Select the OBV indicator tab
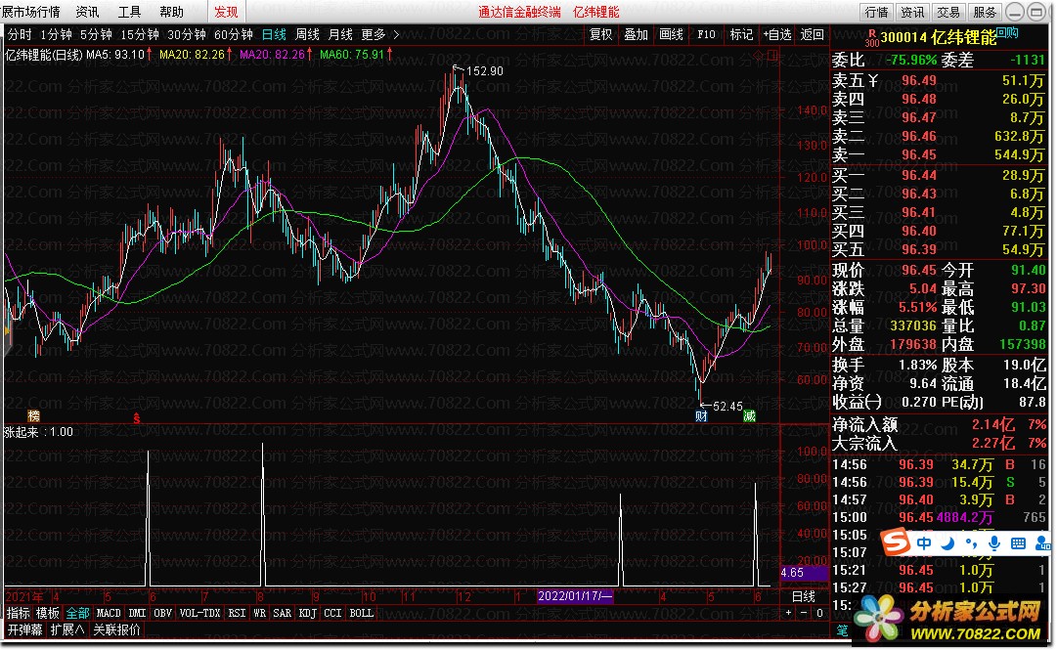 coord(162,613)
